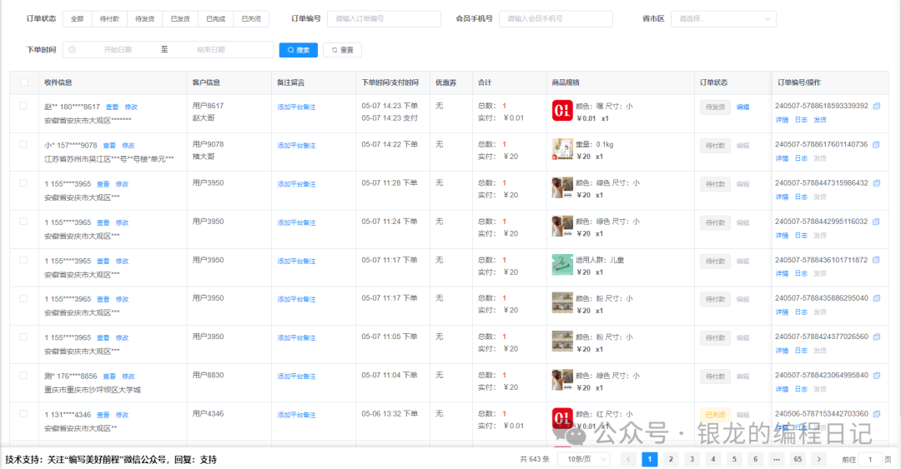Click the 待发货 status tag in first row
901x469 pixels.
tap(715, 107)
